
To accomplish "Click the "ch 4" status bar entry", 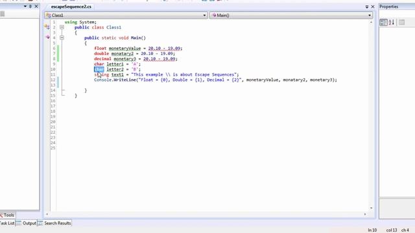I will click(405, 230).
